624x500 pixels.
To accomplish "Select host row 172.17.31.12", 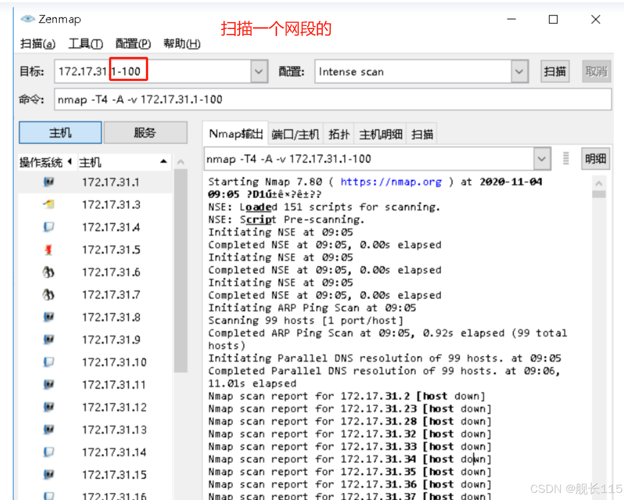I will [95, 407].
